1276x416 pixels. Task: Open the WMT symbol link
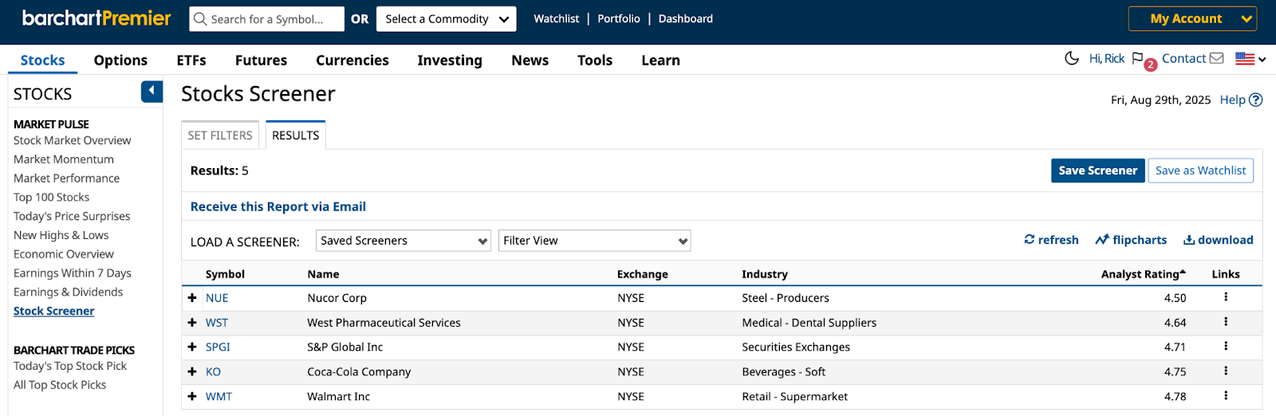(219, 396)
